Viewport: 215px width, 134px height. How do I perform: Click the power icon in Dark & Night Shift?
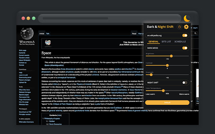179,27
